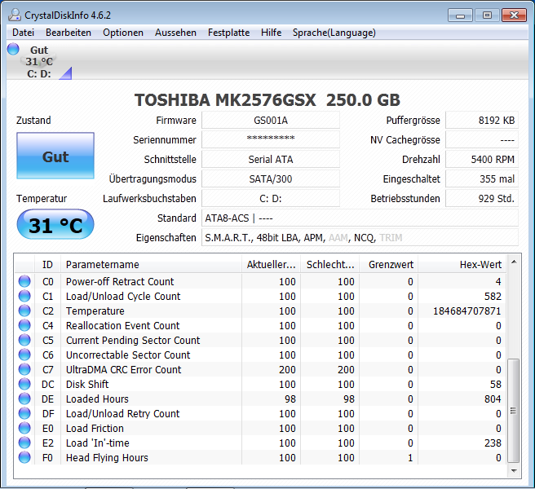Click the scroll up arrow of attribute list

point(514,262)
